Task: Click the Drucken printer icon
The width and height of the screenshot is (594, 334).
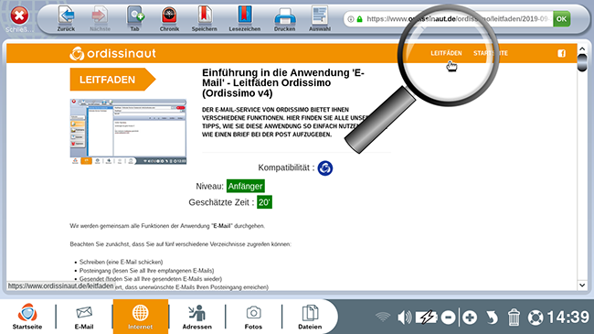Action: click(x=284, y=18)
